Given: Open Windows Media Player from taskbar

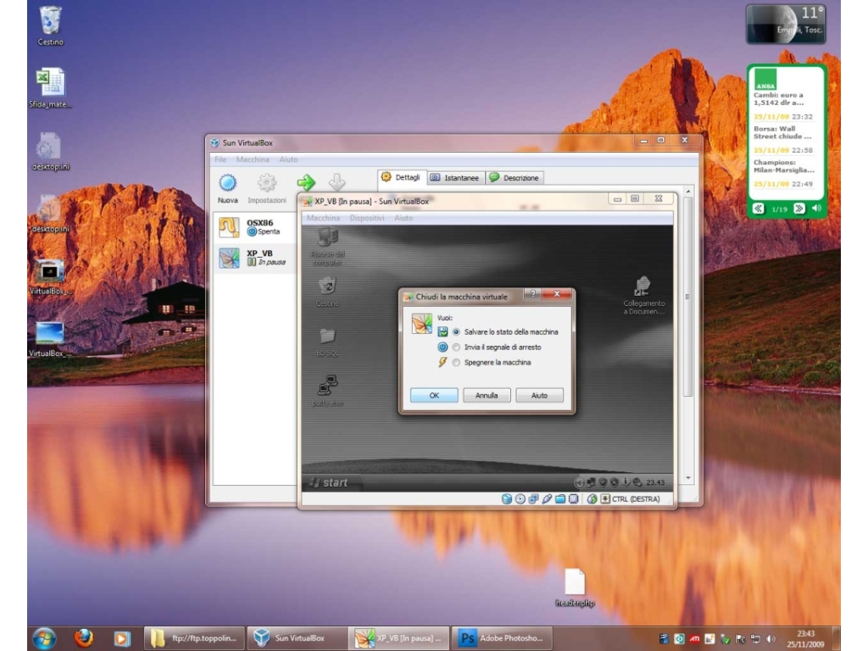Looking at the screenshot, I should 122,638.
